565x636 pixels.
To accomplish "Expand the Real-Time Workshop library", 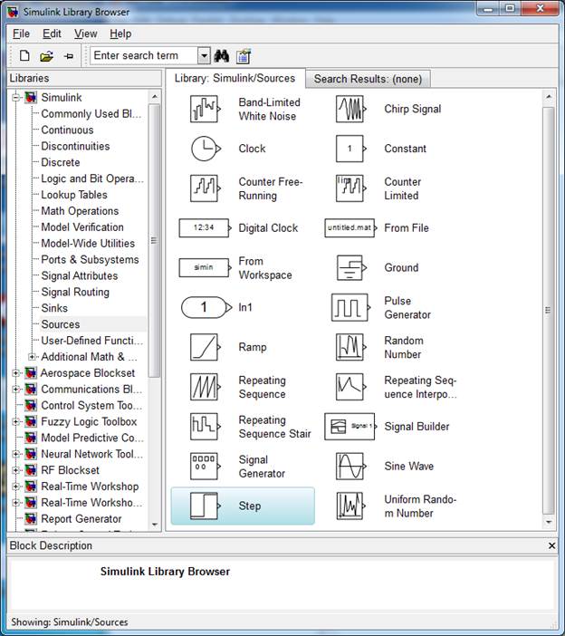I will (15, 487).
